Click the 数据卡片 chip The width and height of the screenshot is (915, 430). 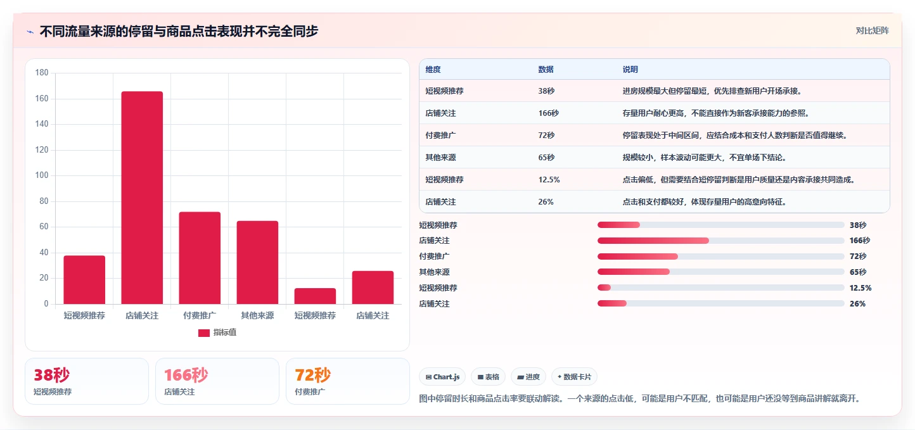click(x=574, y=377)
